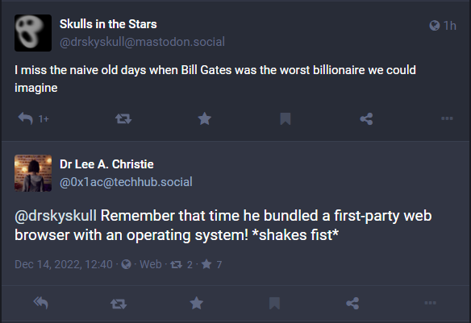
Task: Open Skulls in the Stars ghost avatar
Action: [x=33, y=33]
